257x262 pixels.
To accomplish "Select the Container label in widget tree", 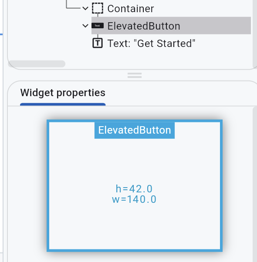I will tap(130, 9).
